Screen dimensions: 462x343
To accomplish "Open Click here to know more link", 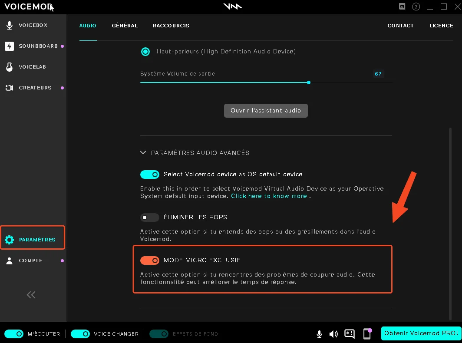I will [269, 196].
